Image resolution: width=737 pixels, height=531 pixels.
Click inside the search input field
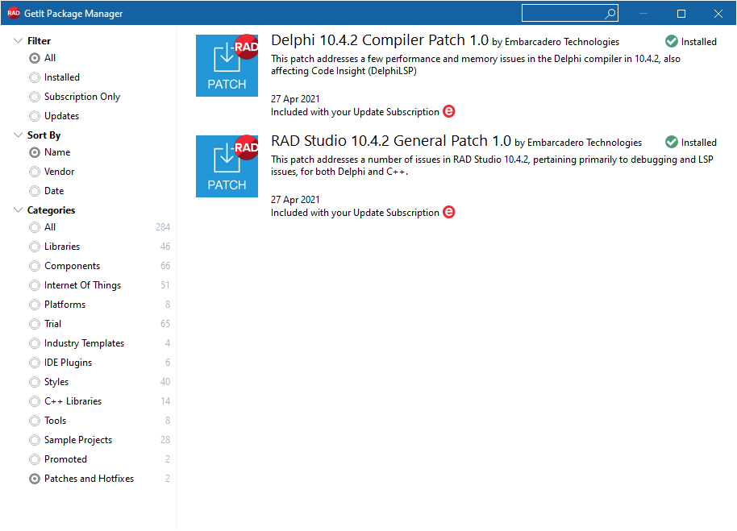(564, 13)
